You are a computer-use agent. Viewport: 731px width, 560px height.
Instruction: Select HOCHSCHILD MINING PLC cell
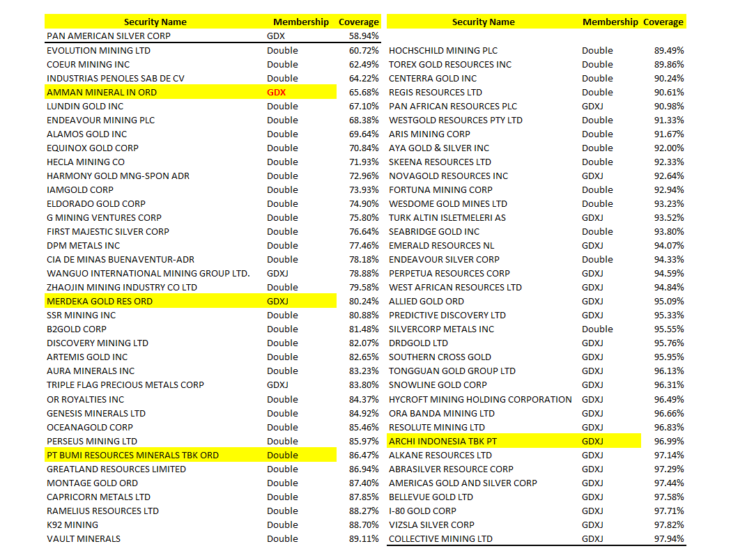click(x=443, y=50)
